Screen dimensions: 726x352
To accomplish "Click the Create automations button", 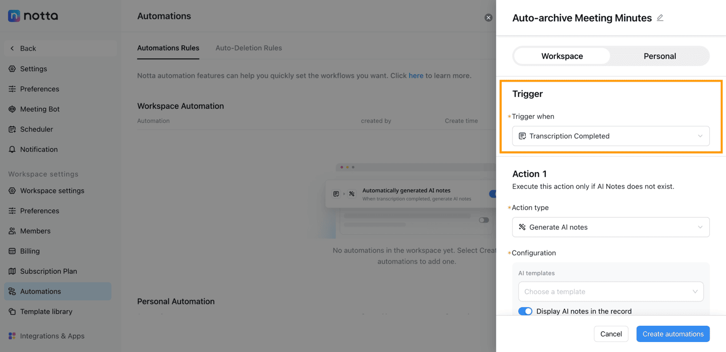I will click(673, 334).
